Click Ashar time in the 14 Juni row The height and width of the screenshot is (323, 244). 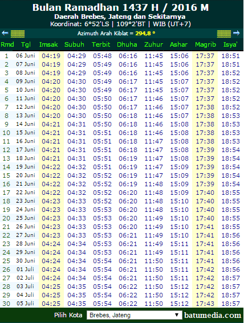[179, 124]
